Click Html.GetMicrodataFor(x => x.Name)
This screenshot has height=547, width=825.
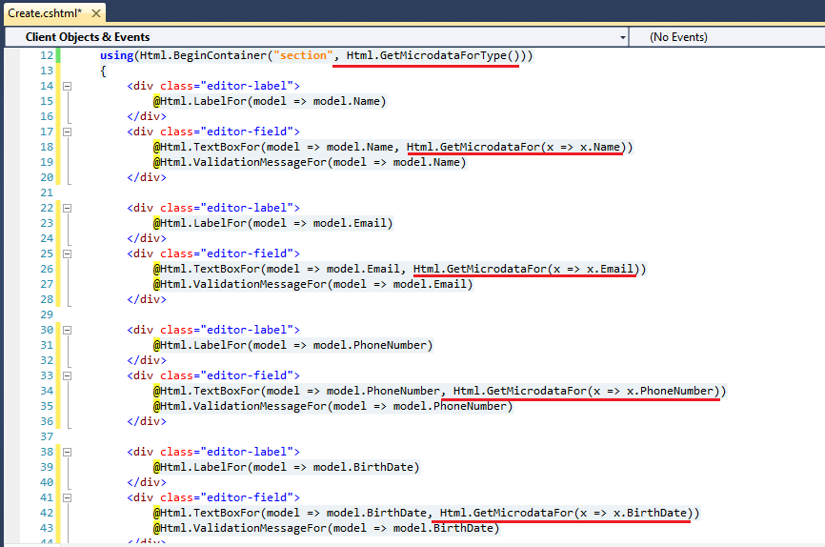click(x=516, y=147)
